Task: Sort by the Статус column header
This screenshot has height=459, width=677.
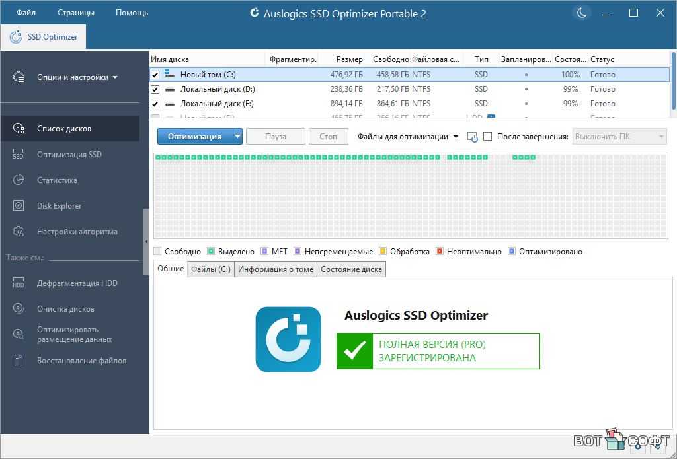Action: point(628,59)
